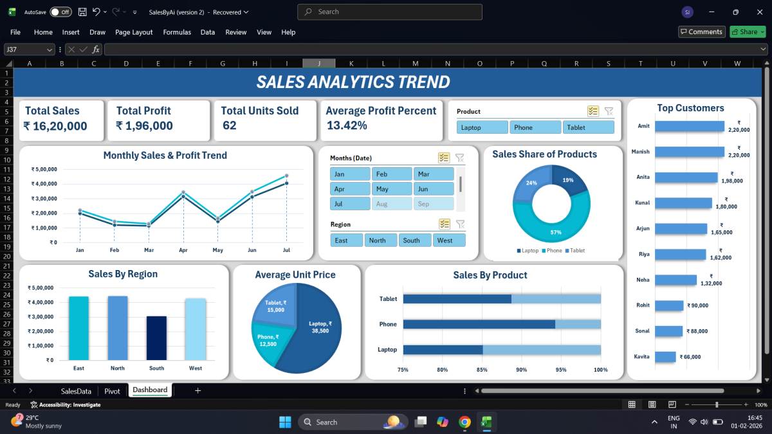
Task: Open Google Chrome from the taskbar
Action: tap(464, 422)
